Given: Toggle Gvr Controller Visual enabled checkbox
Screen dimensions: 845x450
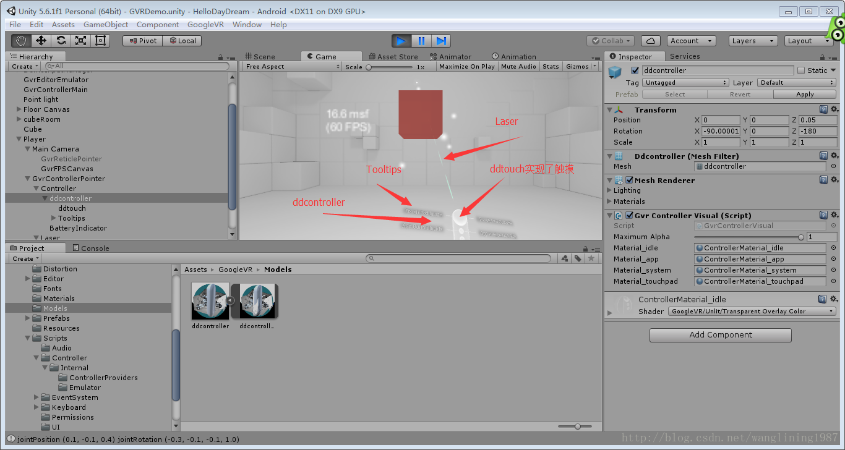Looking at the screenshot, I should [x=630, y=215].
